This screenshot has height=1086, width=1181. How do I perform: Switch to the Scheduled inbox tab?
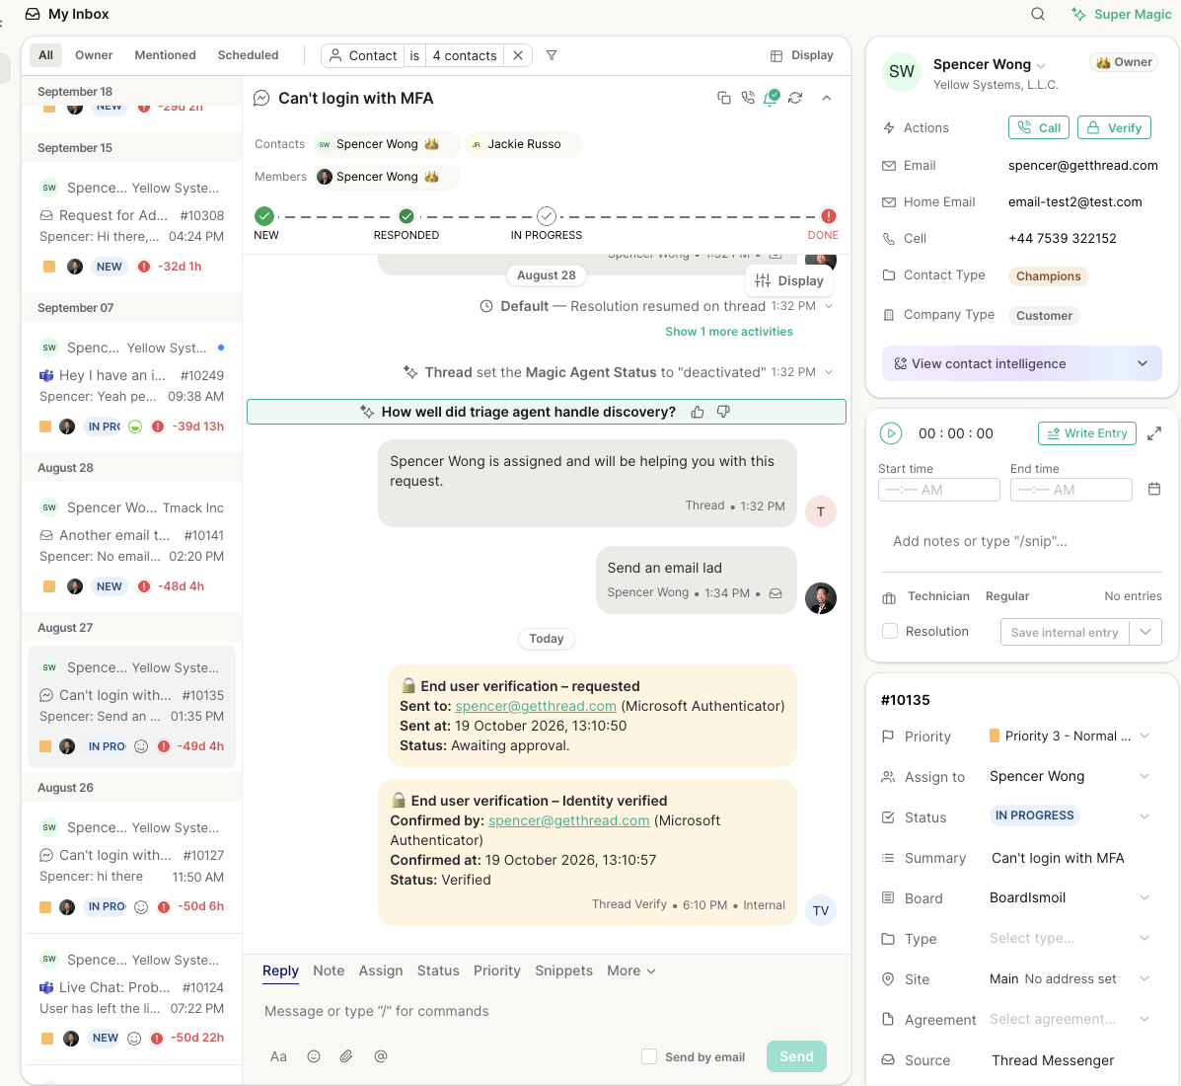(248, 55)
